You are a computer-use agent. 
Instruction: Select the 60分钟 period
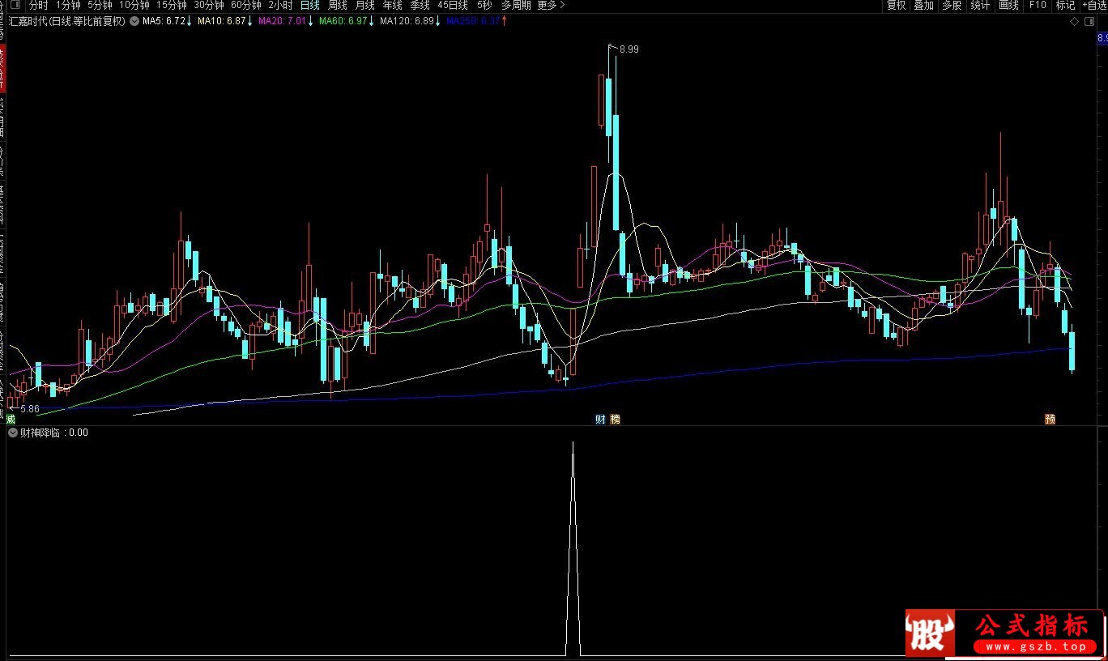tap(246, 5)
